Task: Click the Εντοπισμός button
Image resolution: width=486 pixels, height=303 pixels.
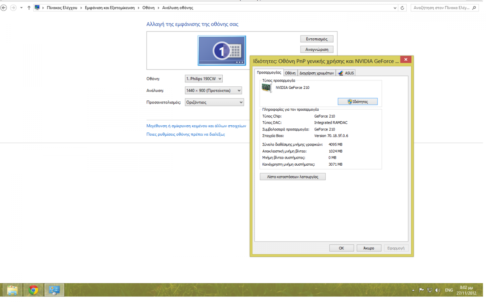Action: tap(317, 39)
